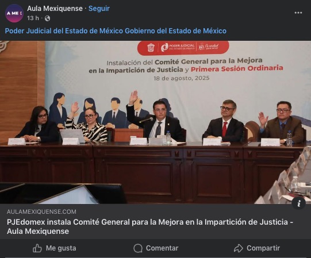Open Aula Mexiquense profile picture
This screenshot has width=311, height=258.
[14, 13]
